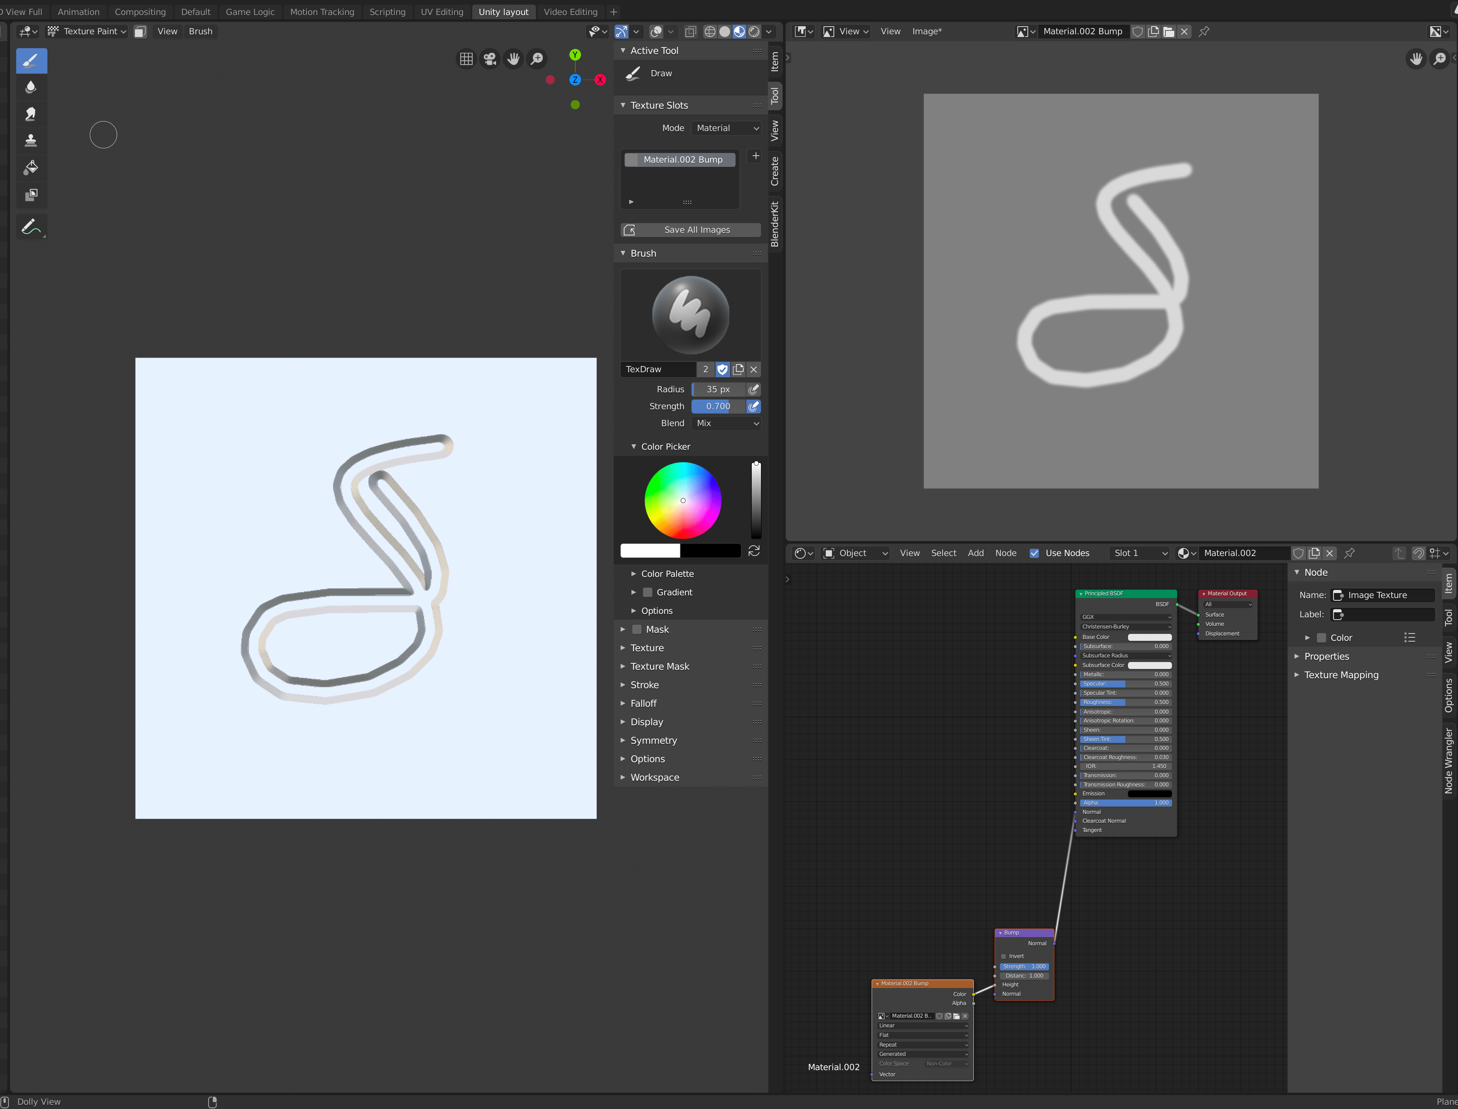Enable the Mask checkbox
This screenshot has height=1109, width=1458.
(636, 629)
